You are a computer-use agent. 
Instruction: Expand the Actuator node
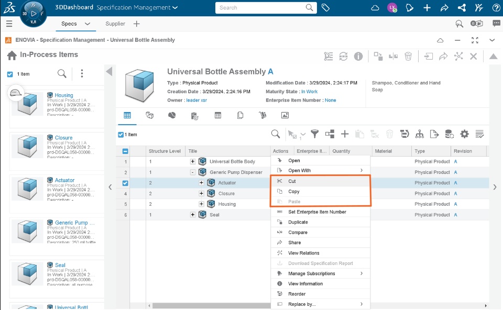[201, 183]
